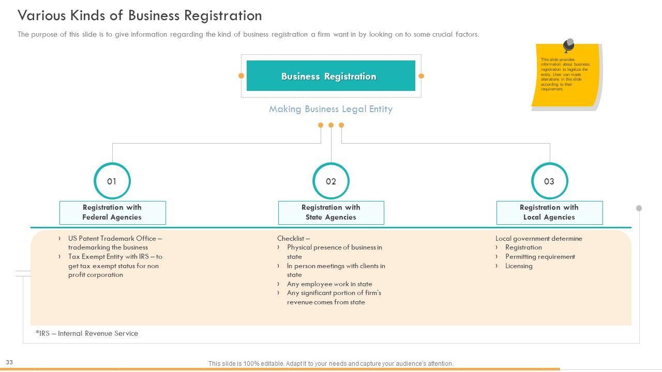
Task: Click gray connector dot at right edge
Action: (x=639, y=208)
